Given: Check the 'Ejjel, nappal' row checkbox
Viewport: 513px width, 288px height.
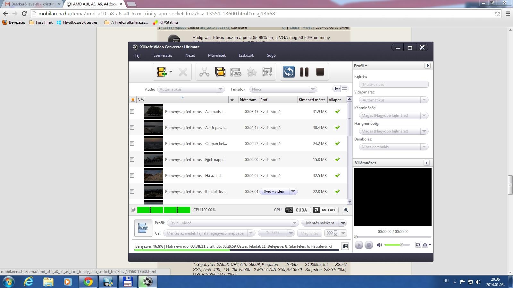Looking at the screenshot, I should coord(132,160).
